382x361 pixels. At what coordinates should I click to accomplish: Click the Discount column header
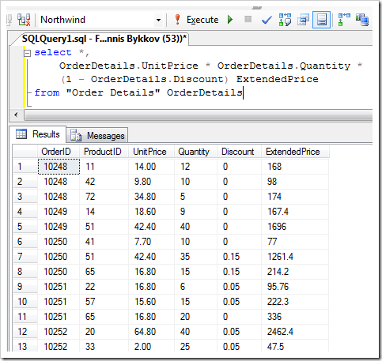click(x=238, y=152)
